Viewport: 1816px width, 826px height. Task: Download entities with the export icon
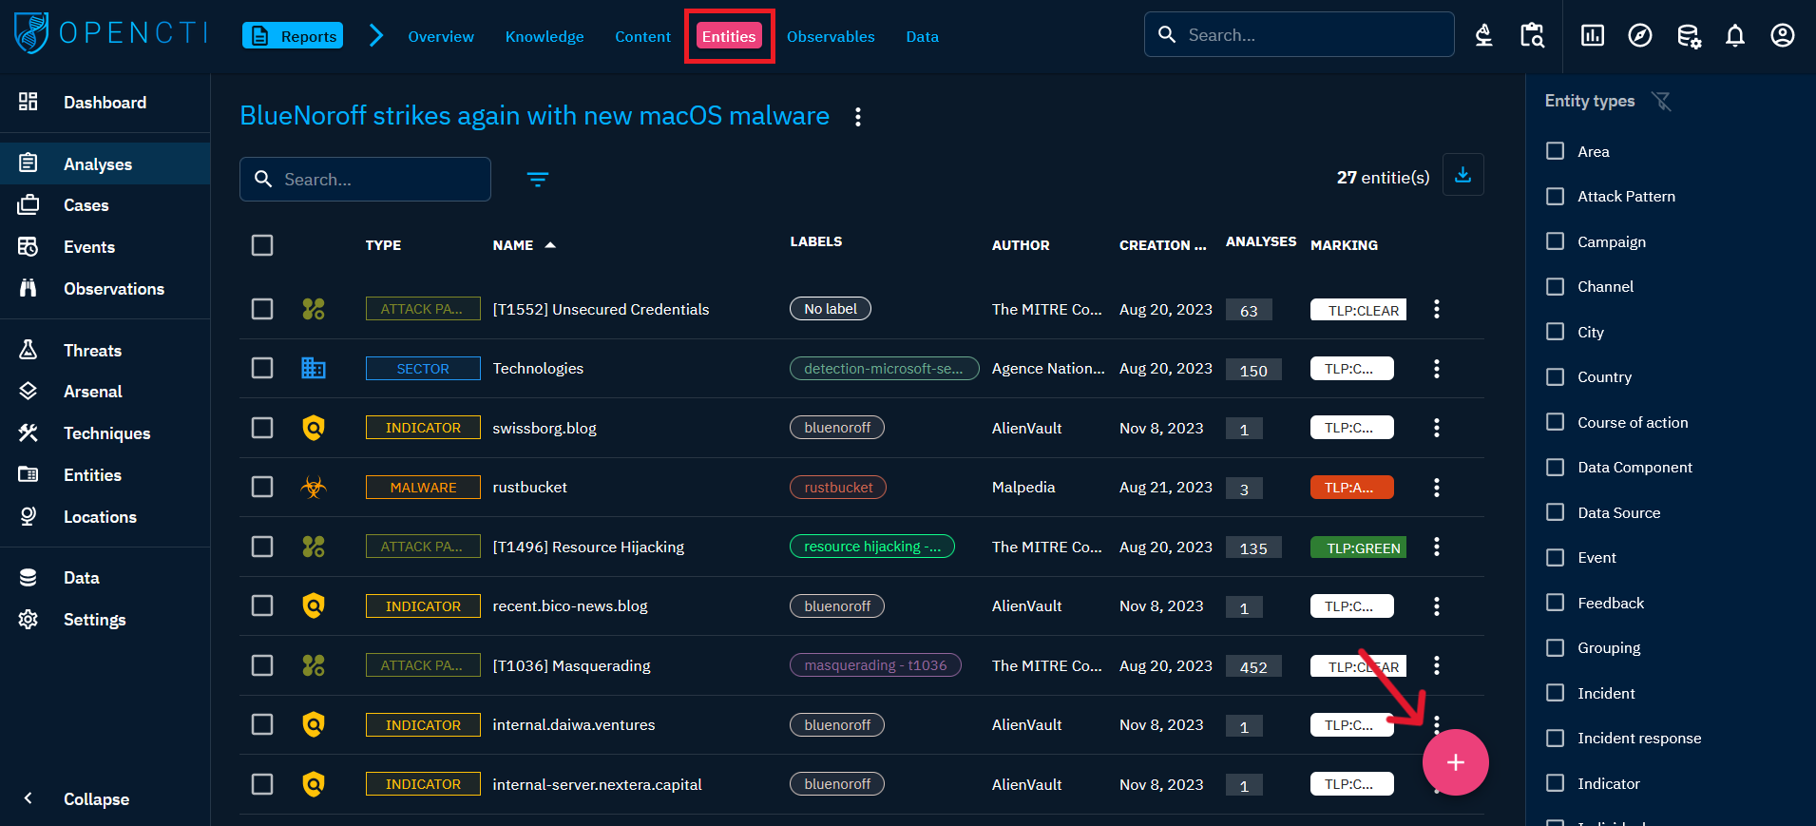[1462, 175]
